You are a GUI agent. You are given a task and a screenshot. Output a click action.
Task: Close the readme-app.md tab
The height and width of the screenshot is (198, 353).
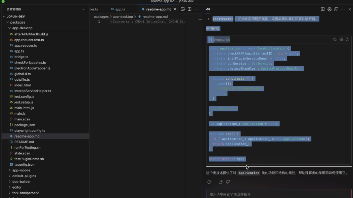175,9
